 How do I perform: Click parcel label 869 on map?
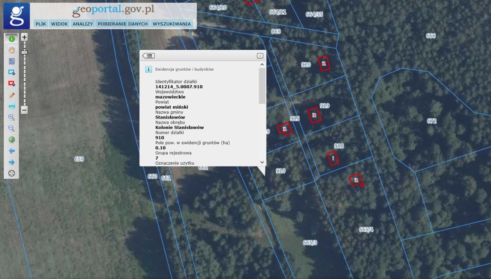point(276,31)
